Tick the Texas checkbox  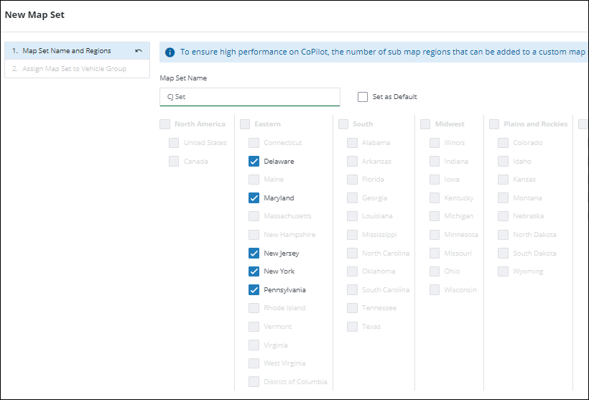pos(352,327)
